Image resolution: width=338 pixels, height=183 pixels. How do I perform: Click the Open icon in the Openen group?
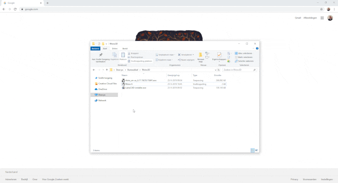click(229, 53)
